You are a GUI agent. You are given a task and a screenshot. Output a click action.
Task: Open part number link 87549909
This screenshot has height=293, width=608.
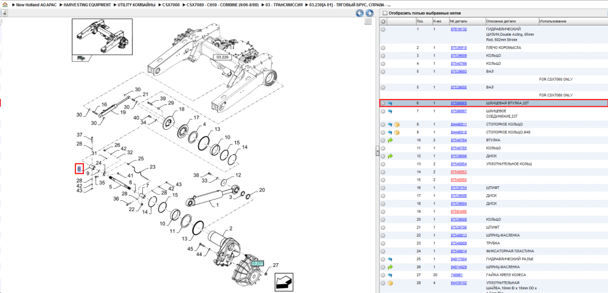458,243
